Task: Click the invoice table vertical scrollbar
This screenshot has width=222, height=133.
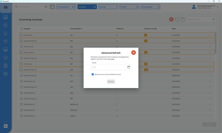Action: coord(216,43)
